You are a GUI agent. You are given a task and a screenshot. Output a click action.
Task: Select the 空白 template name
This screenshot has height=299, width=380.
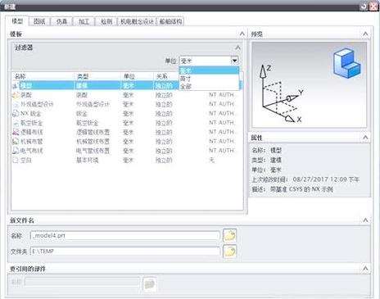[x=26, y=160]
